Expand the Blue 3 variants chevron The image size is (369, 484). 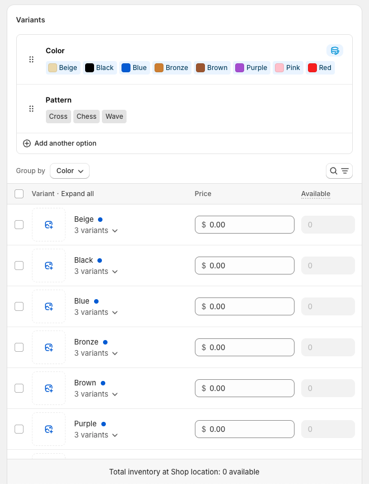click(114, 312)
